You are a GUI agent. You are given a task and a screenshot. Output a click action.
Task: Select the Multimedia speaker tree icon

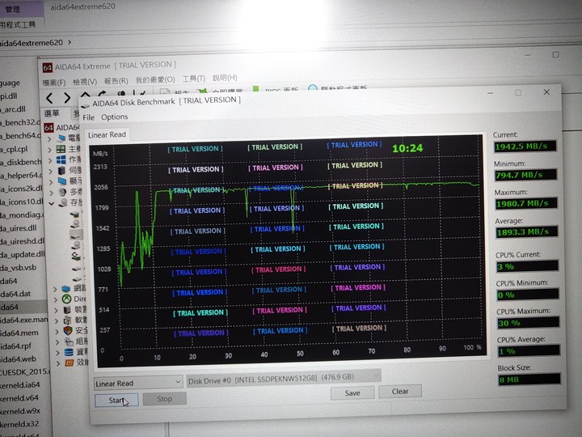pyautogui.click(x=63, y=192)
